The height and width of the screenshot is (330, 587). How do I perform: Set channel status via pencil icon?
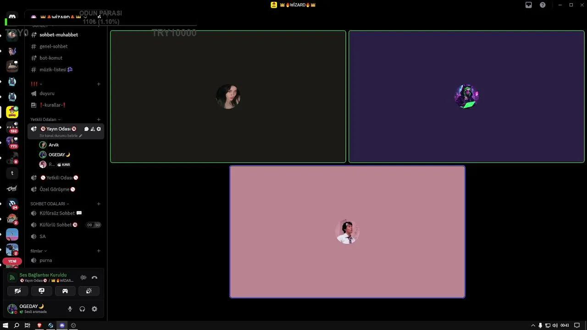coord(81,136)
